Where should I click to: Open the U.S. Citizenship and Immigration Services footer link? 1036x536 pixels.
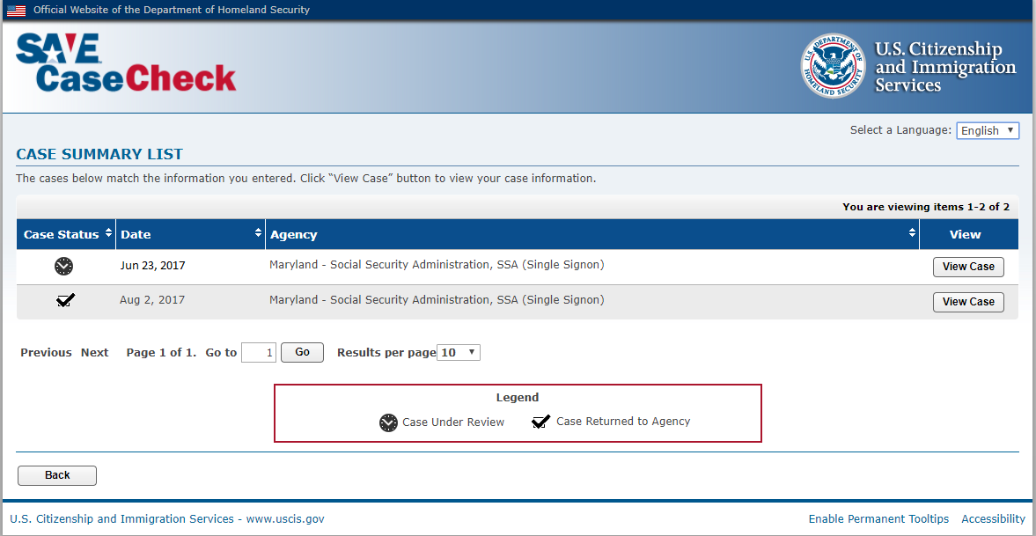click(167, 518)
